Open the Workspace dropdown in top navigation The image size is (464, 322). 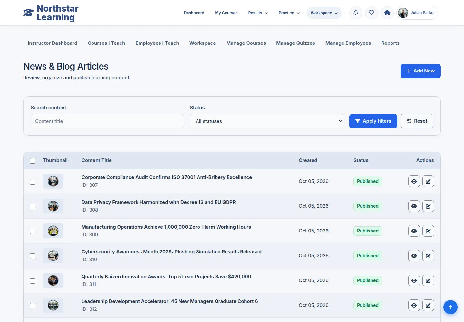coord(324,13)
